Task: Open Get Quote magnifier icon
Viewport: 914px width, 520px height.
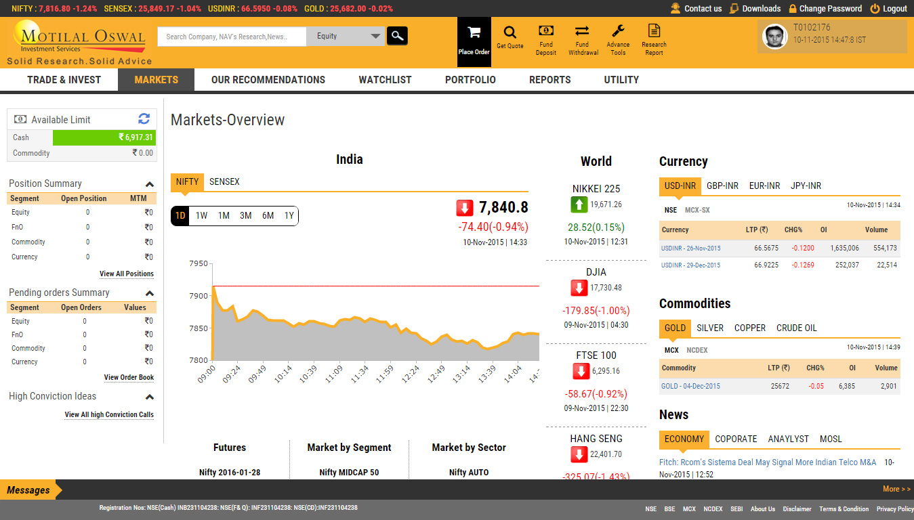Action: (510, 33)
